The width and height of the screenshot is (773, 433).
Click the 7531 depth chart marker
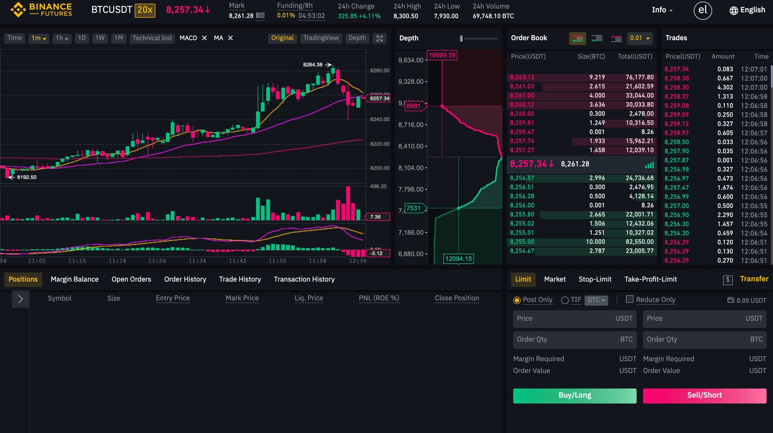(415, 208)
